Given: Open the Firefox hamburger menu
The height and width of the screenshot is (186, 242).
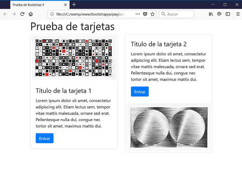Looking at the screenshot, I should (238, 14).
